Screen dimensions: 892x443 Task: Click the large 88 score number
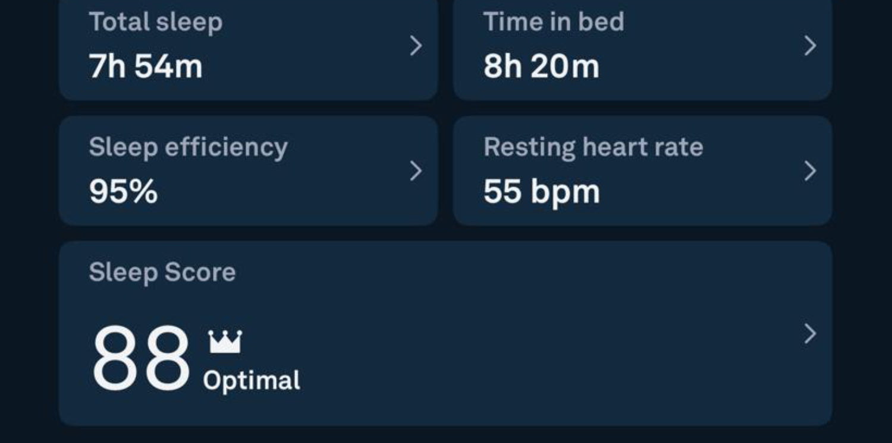tap(141, 358)
